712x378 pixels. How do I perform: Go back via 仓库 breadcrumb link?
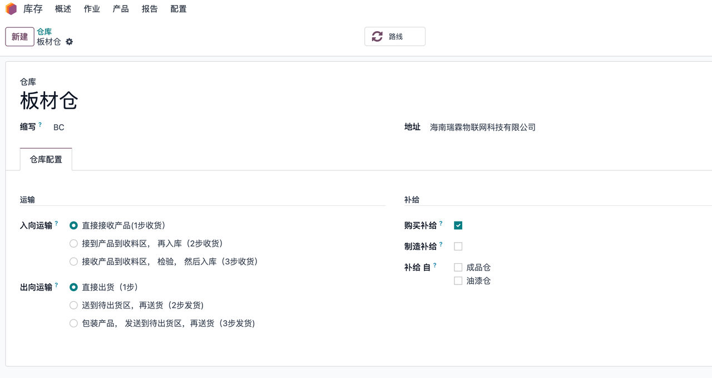click(x=44, y=32)
